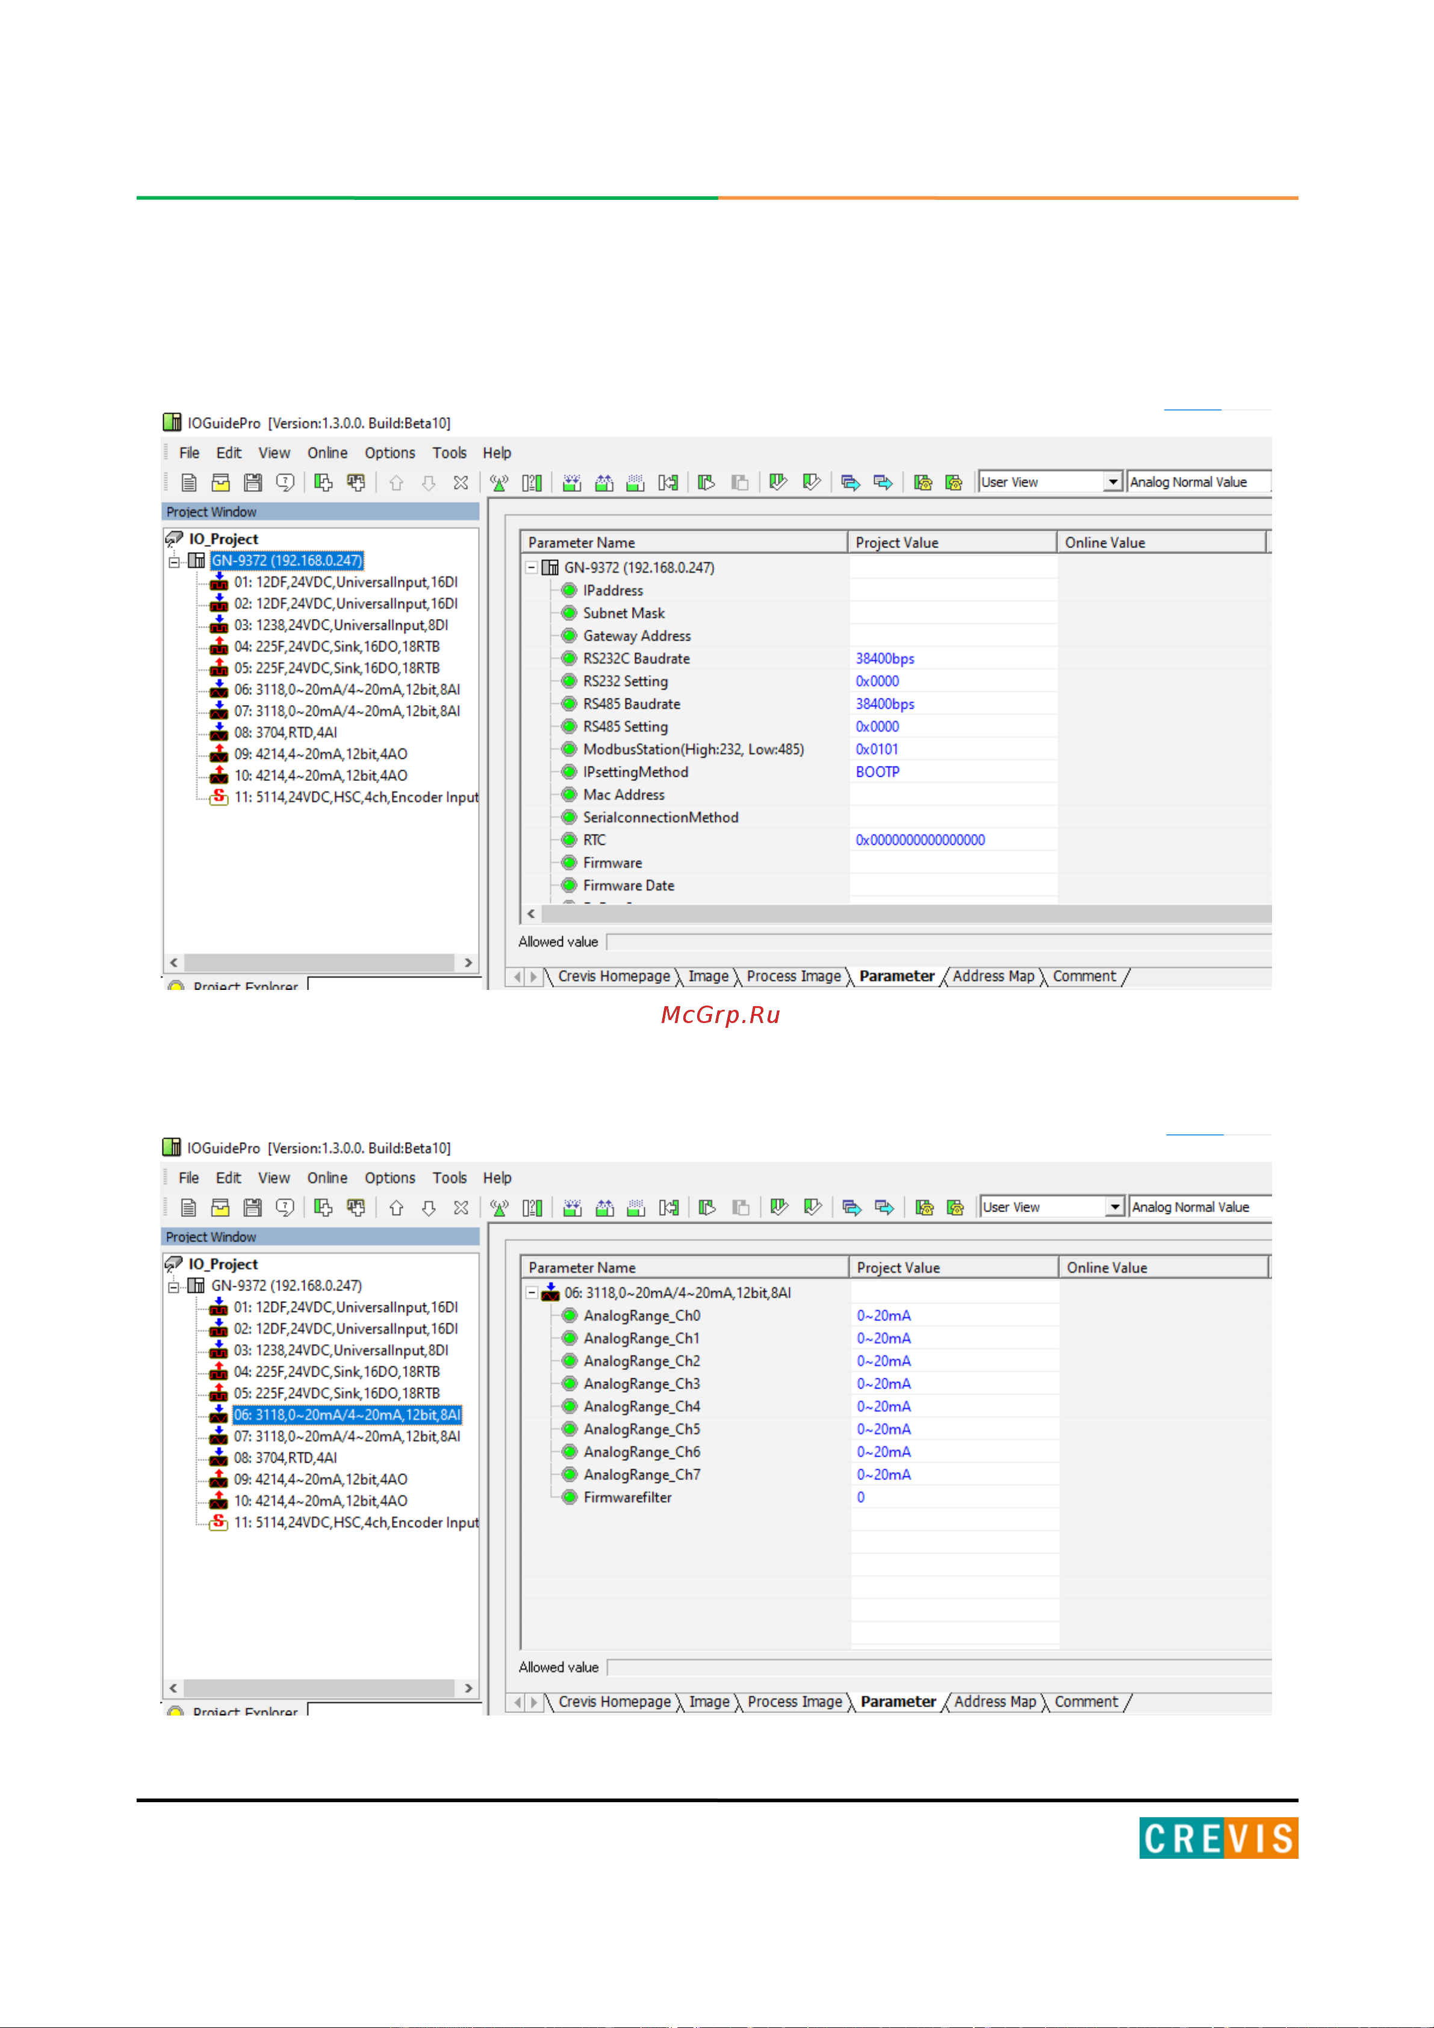Click the delete X icon in upper toolbar
Viewport: 1434px width, 2028px height.
pyautogui.click(x=461, y=483)
